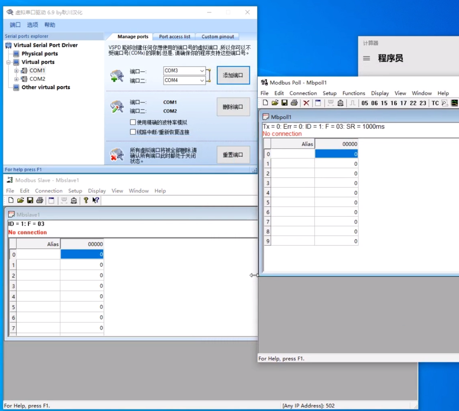Select Virtual Serial Port Driver root node
The image size is (459, 411).
46,45
